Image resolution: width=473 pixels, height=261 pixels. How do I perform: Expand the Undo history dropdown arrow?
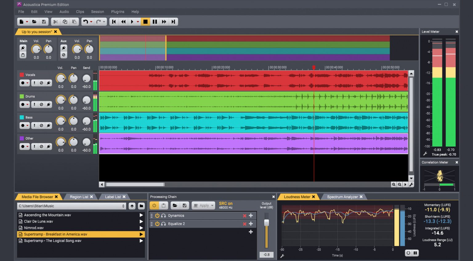[x=91, y=22]
